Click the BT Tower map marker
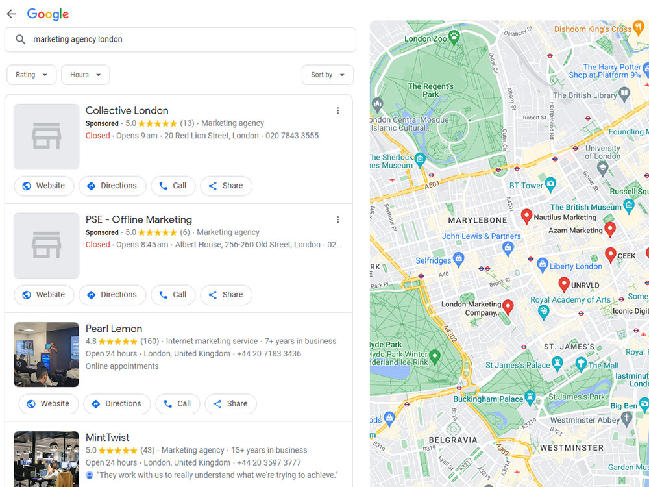The image size is (649, 487). coord(550,184)
